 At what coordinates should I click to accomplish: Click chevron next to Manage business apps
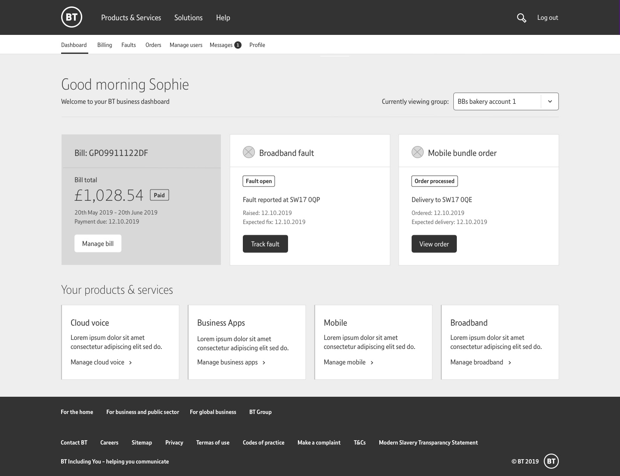coord(264,363)
